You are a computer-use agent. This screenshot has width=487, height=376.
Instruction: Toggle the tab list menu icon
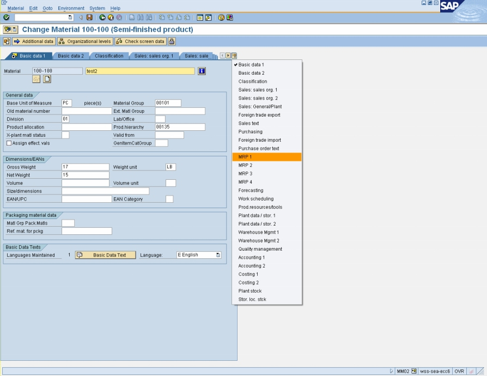pos(234,56)
